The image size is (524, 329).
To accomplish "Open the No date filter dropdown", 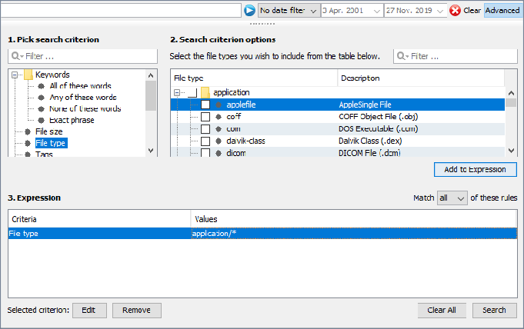I will click(x=289, y=11).
